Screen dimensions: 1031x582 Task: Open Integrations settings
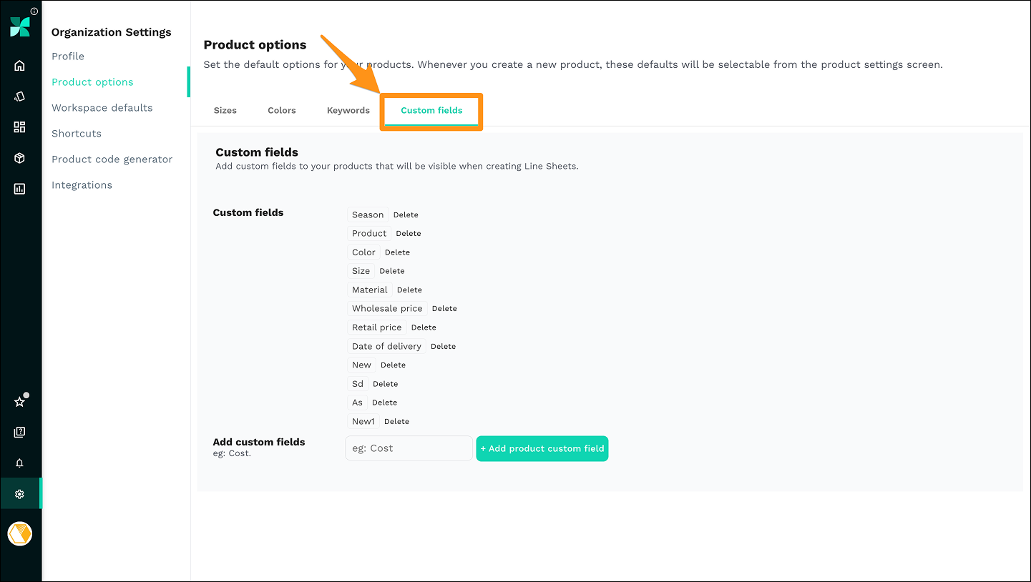click(82, 185)
